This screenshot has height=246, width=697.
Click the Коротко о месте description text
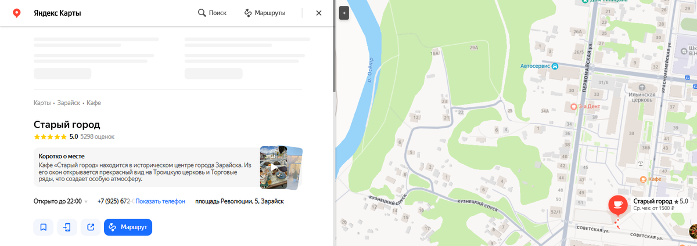click(x=145, y=172)
